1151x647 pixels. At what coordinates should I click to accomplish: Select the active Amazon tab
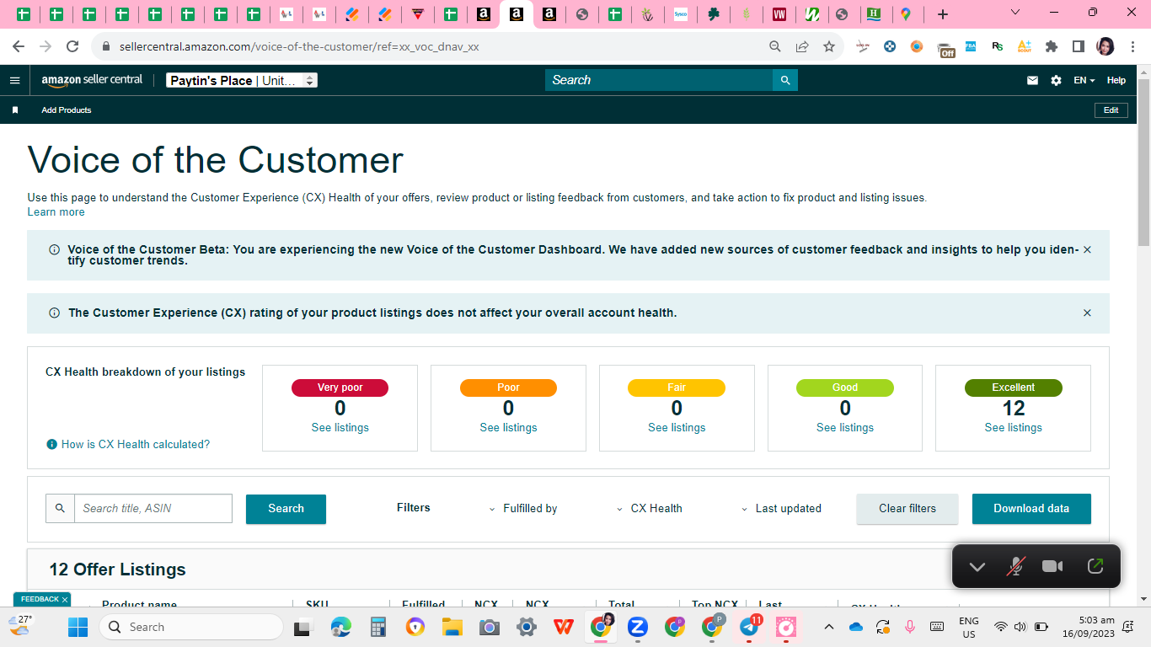[517, 14]
